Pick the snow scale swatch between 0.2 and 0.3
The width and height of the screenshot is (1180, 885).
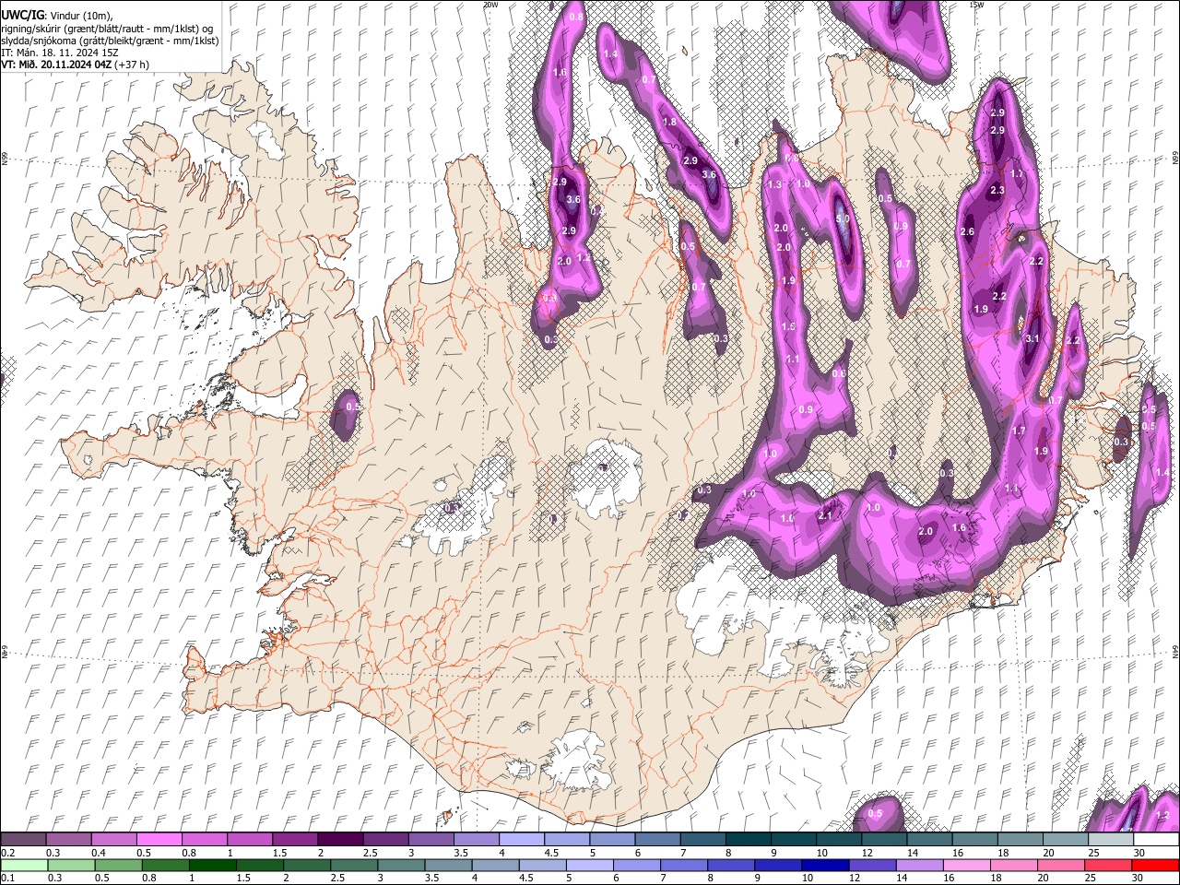coord(23,840)
